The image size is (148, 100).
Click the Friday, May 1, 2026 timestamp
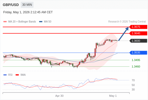click(28, 12)
